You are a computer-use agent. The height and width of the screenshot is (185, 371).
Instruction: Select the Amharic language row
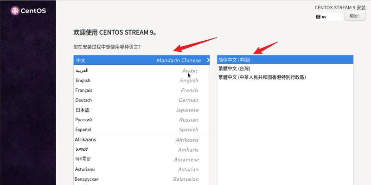pyautogui.click(x=141, y=149)
